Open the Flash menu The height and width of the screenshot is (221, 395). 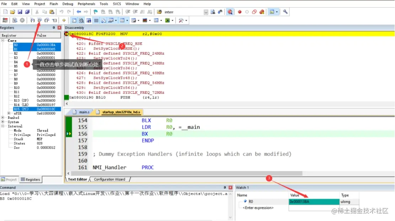coord(54,4)
